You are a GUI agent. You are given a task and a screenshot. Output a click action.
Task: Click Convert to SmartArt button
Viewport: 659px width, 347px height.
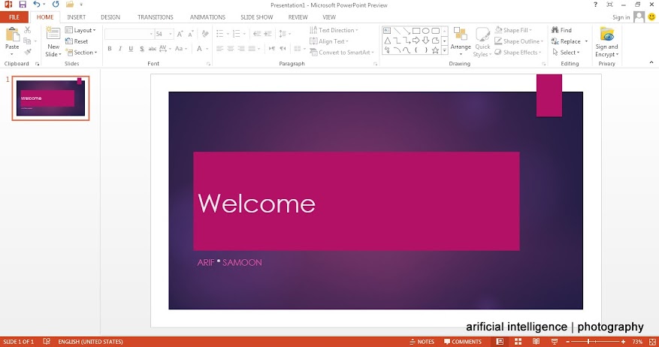tap(342, 53)
